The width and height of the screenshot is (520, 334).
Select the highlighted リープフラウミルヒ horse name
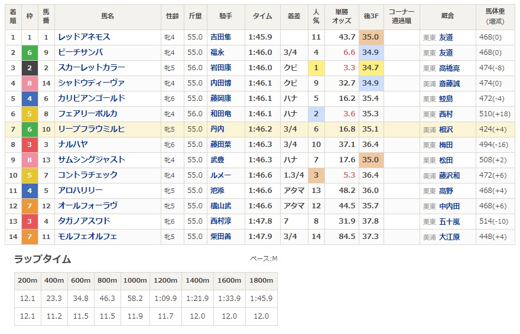tap(91, 129)
